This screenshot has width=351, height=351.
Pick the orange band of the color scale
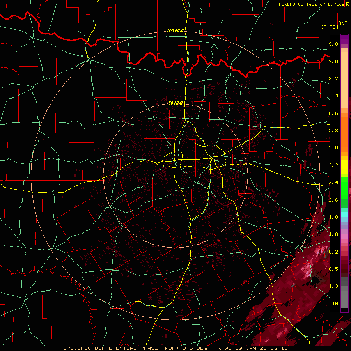(344, 134)
